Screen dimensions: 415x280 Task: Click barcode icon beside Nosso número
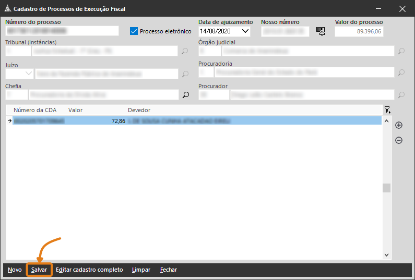pyautogui.click(x=321, y=31)
